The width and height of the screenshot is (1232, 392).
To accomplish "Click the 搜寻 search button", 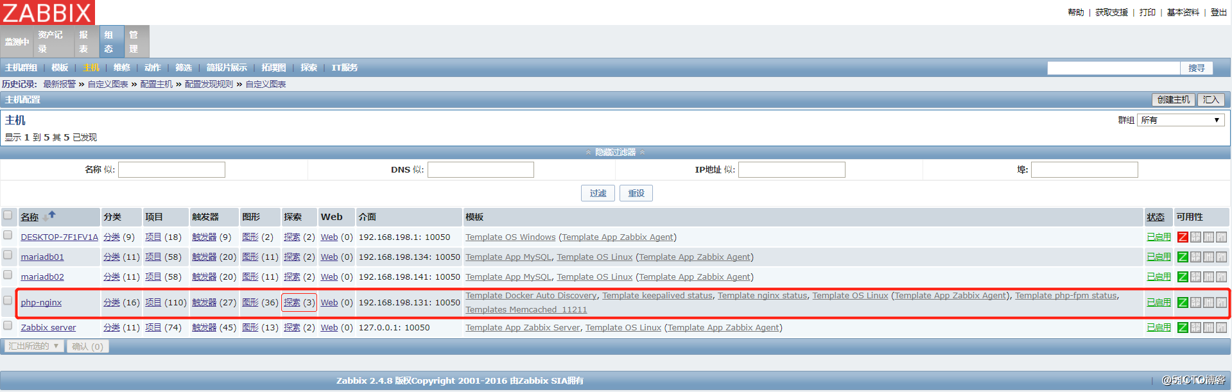I will [x=1196, y=68].
